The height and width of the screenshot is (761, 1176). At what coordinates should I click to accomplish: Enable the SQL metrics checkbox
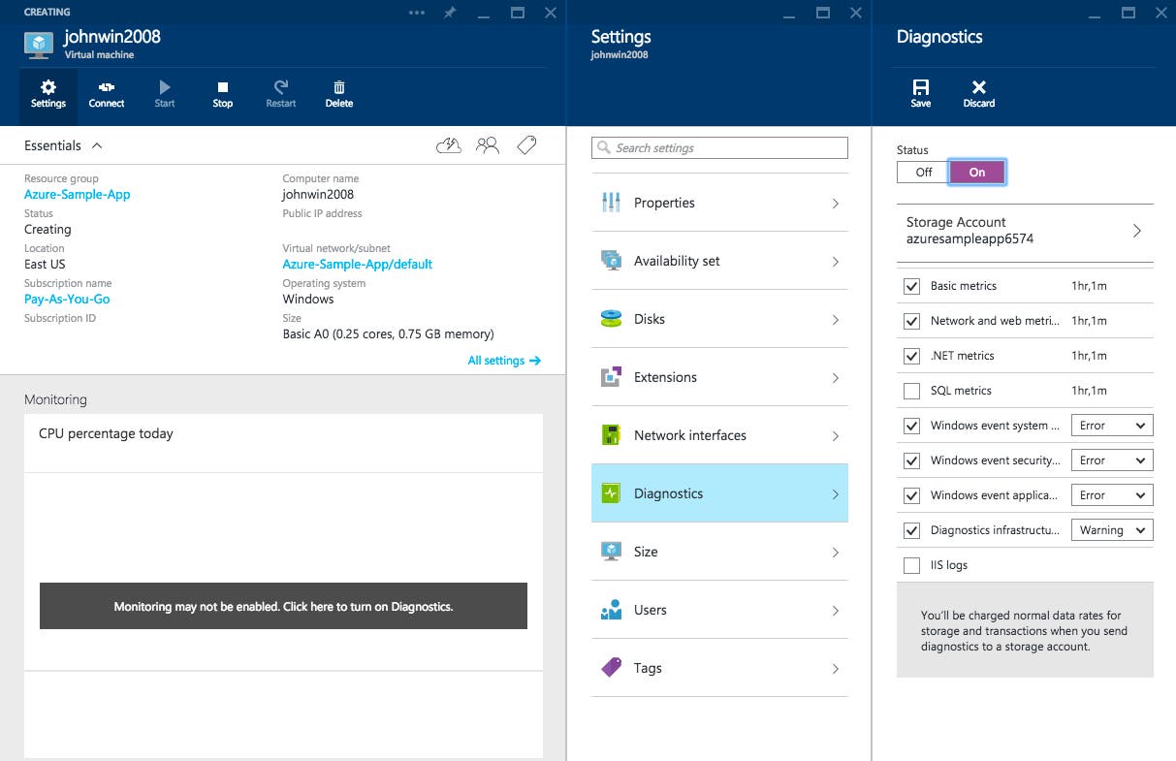pyautogui.click(x=911, y=390)
